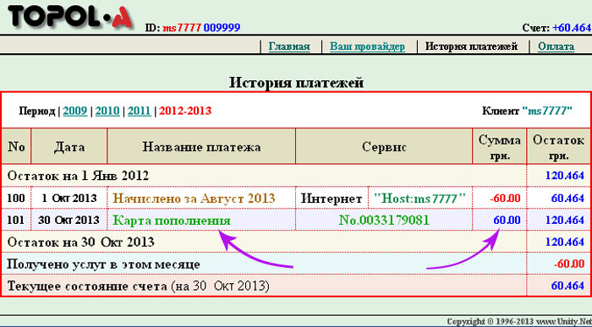Switch period to 2010
This screenshot has width=592, height=327.
click(107, 111)
